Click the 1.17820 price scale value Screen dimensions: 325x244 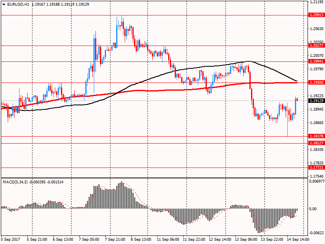[317, 163]
